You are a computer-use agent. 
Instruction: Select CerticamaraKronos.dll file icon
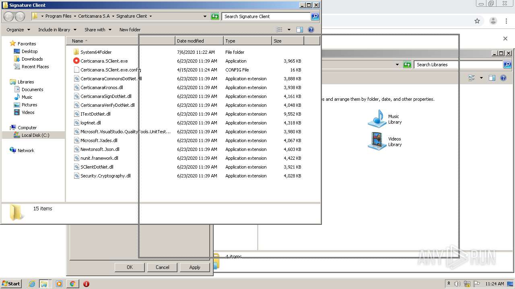76,88
